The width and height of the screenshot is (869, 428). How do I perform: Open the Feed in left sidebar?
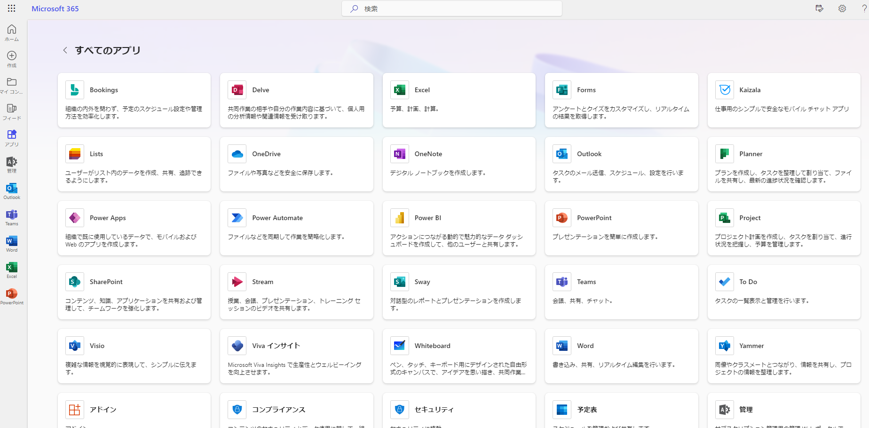click(x=12, y=112)
